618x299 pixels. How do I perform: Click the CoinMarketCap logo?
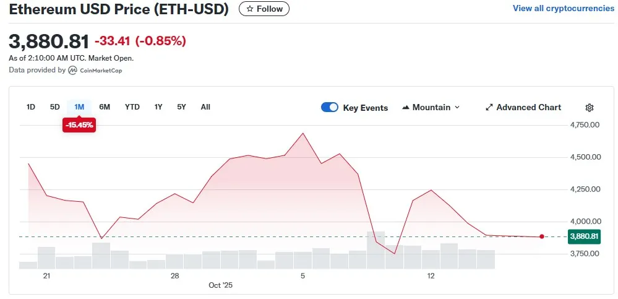click(72, 71)
